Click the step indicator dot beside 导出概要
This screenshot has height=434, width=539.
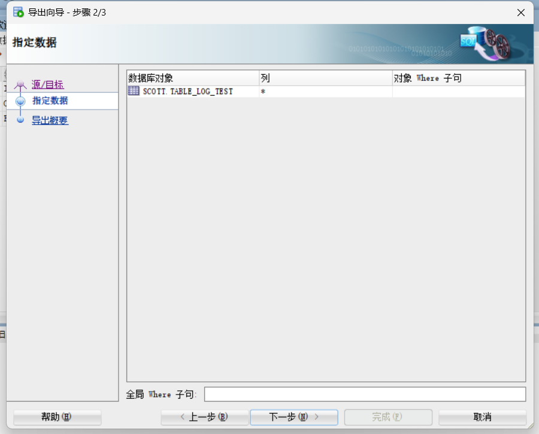click(20, 120)
